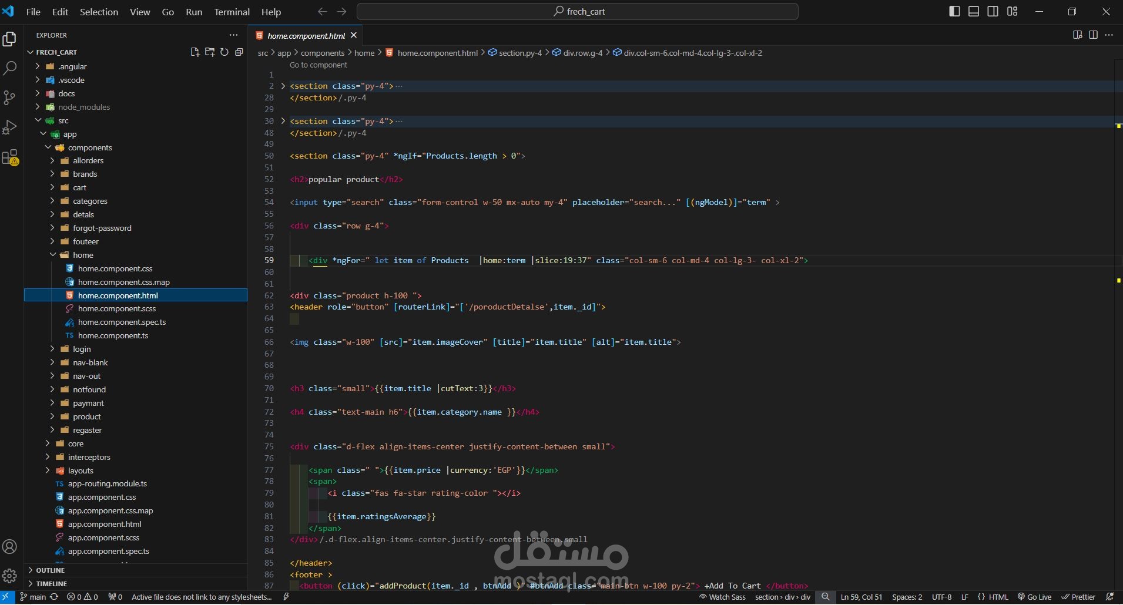
Task: Click Go to component link
Action: click(x=319, y=65)
